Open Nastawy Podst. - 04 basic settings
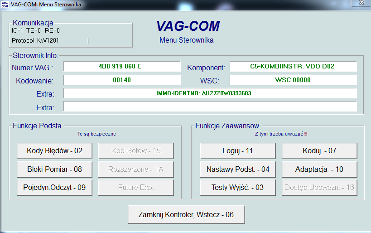This screenshot has width=371, height=233. pos(238,169)
